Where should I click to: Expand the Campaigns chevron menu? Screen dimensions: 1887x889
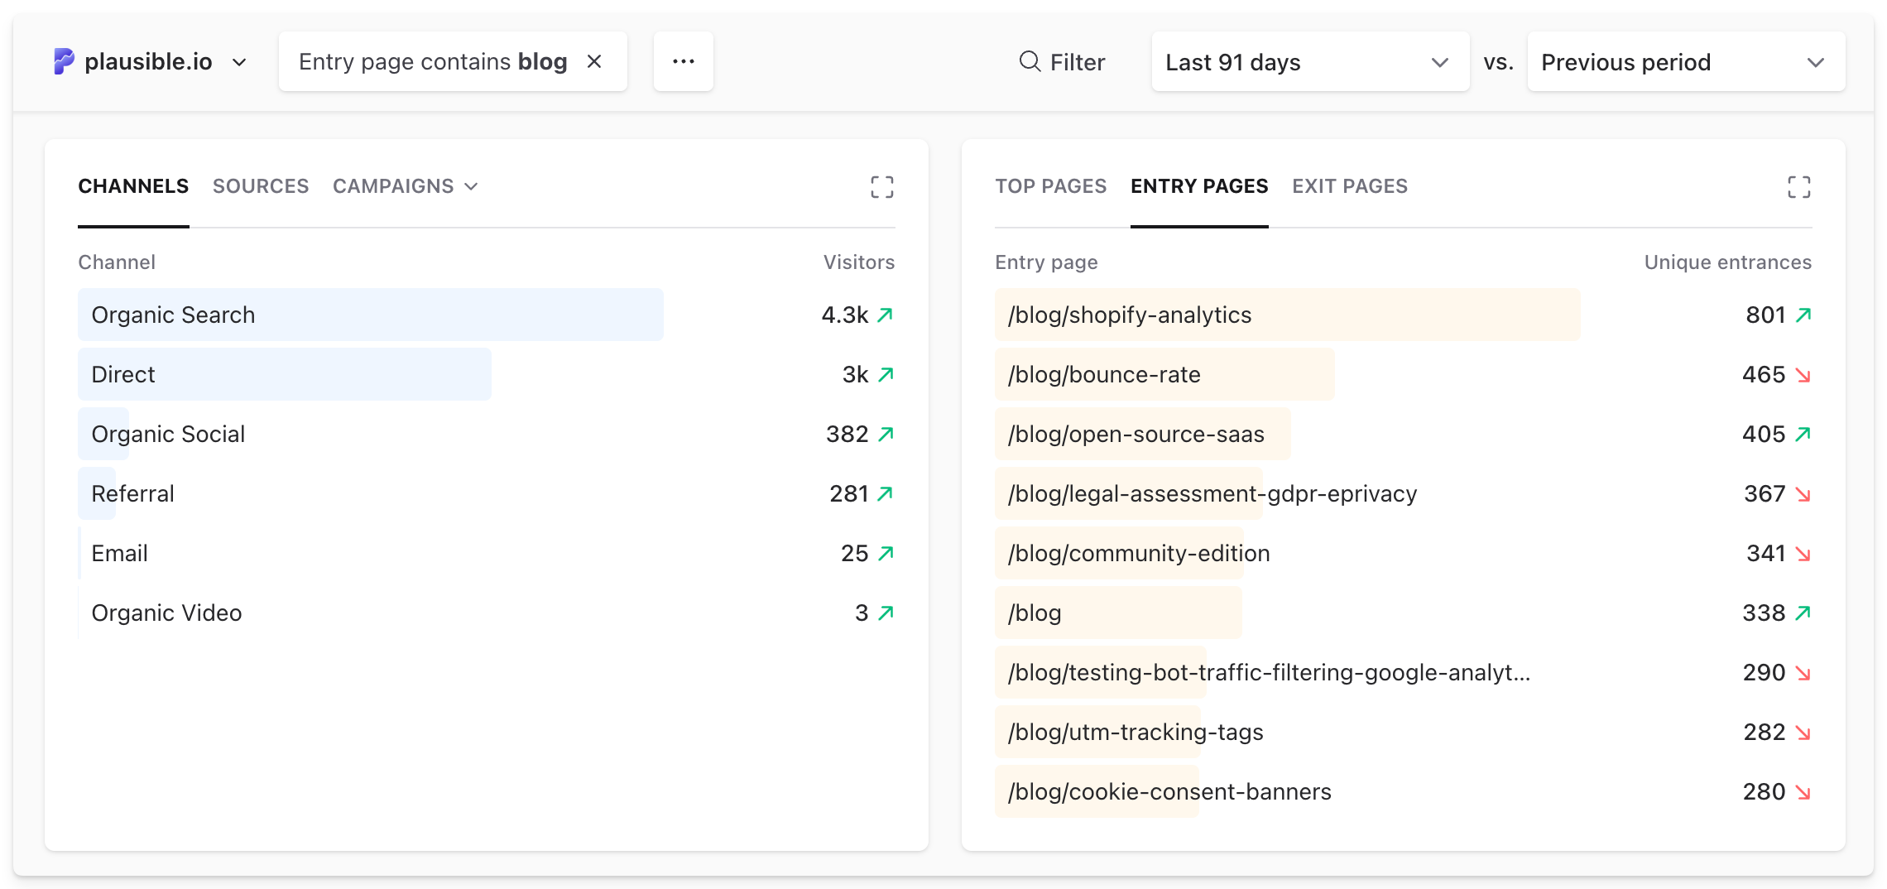click(472, 186)
